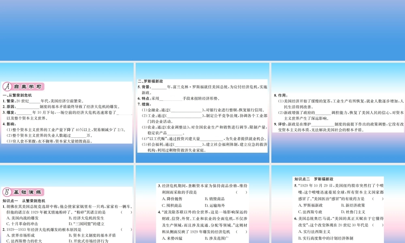Choose option B. 新经济政策
The image size is (405, 243).
353,205
